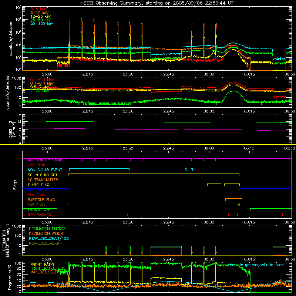The image size is (296, 296).
Task: Click the SAA_FLAG label
Action: coord(36,195)
